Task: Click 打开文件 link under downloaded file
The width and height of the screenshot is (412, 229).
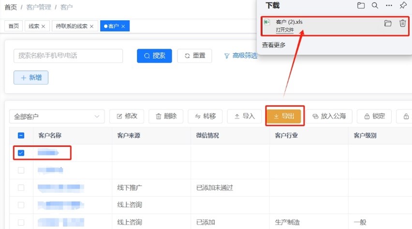Action: [284, 30]
